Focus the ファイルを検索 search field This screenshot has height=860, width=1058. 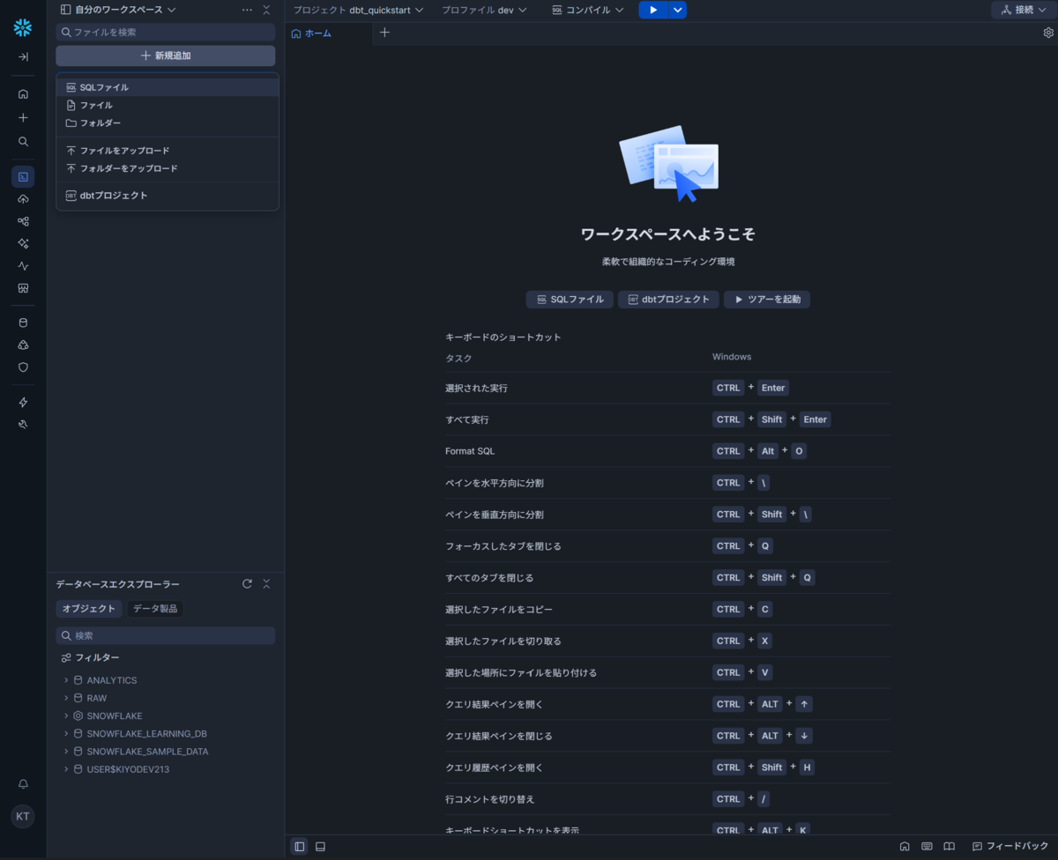click(x=166, y=32)
